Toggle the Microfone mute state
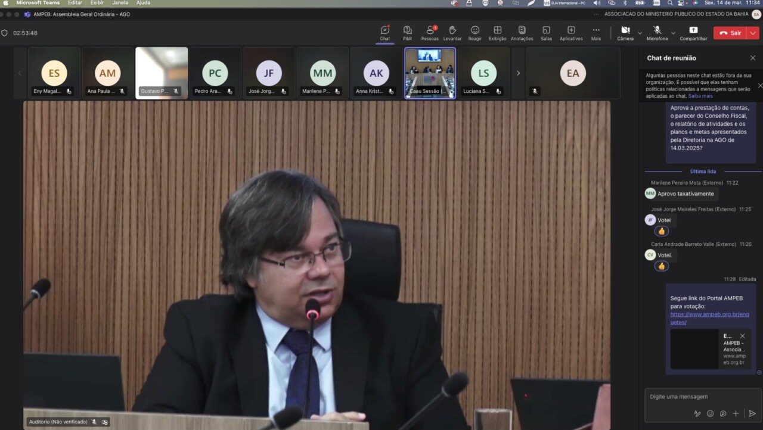The image size is (763, 430). 657,33
